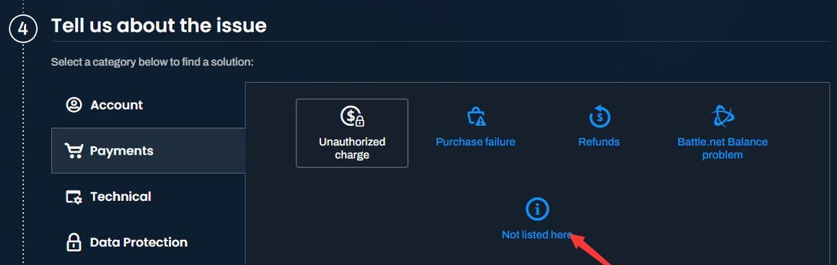The height and width of the screenshot is (265, 837).
Task: Select the Purchase failure link
Action: (x=476, y=142)
